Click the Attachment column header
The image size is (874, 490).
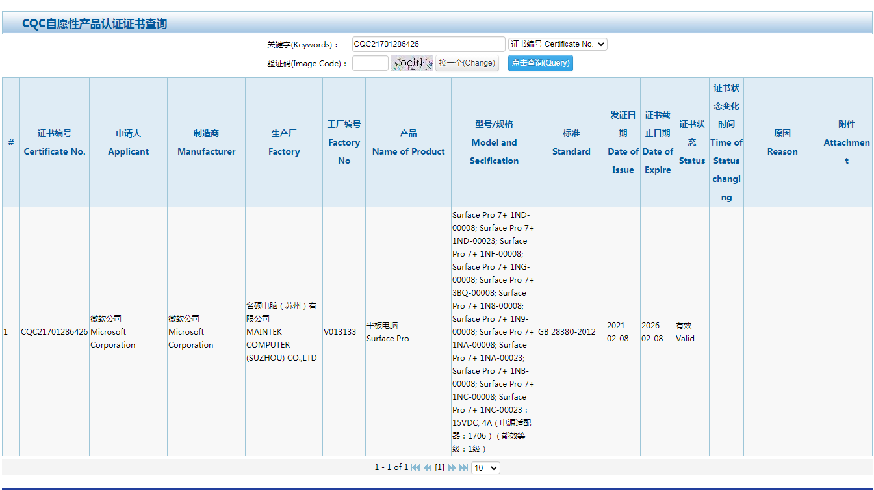click(x=847, y=142)
